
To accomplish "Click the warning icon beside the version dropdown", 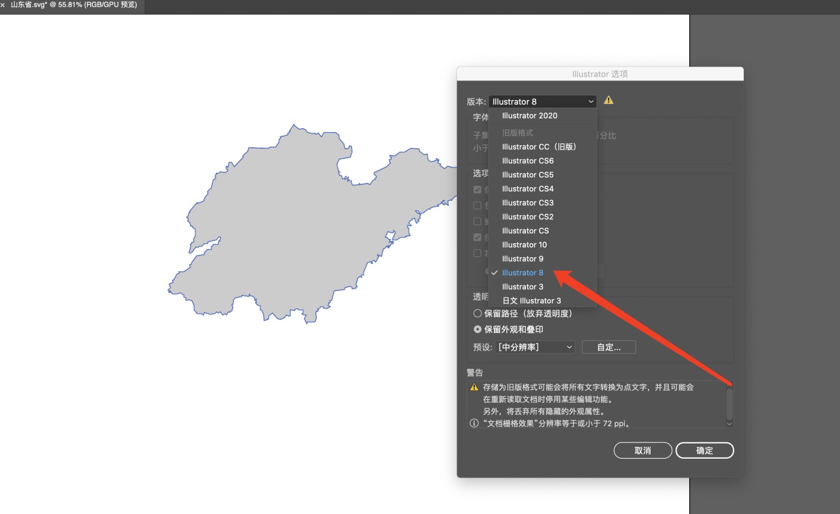I will coord(609,101).
